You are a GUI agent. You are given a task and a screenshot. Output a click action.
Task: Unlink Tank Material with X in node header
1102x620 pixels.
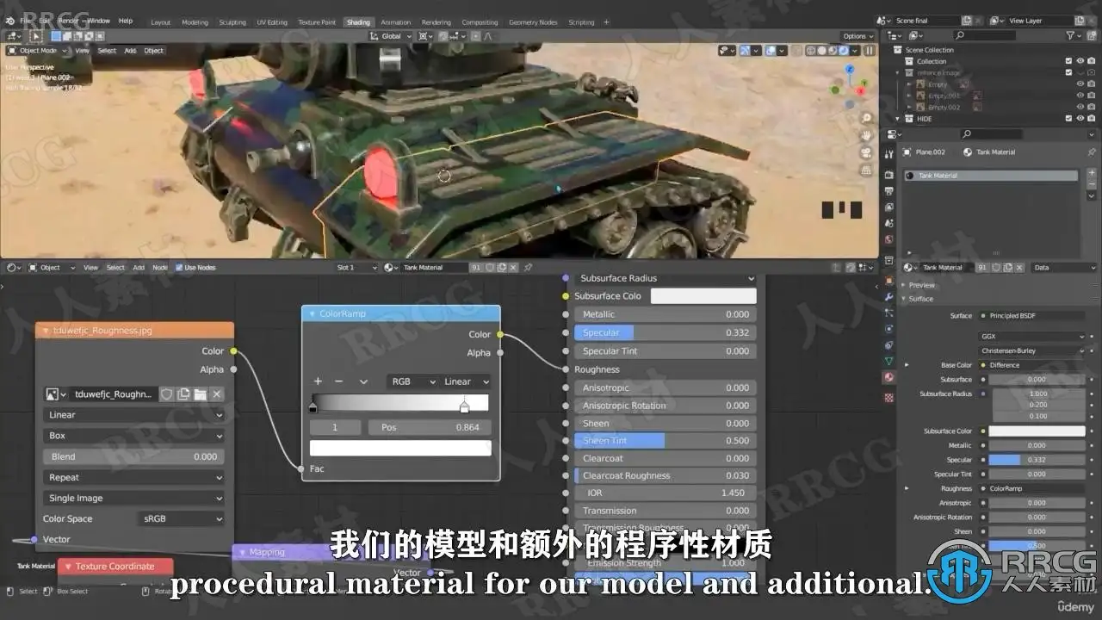514,268
